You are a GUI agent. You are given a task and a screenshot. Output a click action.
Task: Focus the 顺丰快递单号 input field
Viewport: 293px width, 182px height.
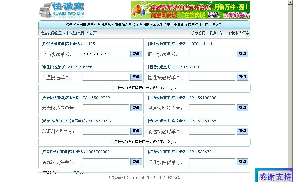coord(212,54)
